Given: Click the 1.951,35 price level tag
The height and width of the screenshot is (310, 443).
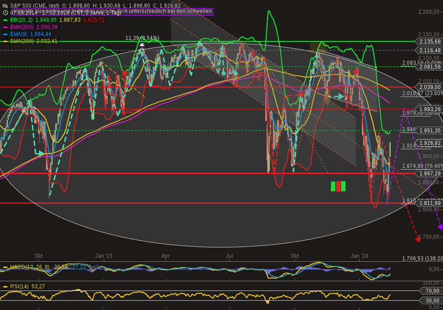Looking at the screenshot, I should (430, 131).
